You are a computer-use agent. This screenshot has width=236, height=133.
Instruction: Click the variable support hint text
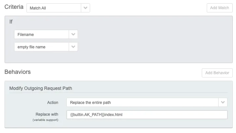[x=45, y=120]
